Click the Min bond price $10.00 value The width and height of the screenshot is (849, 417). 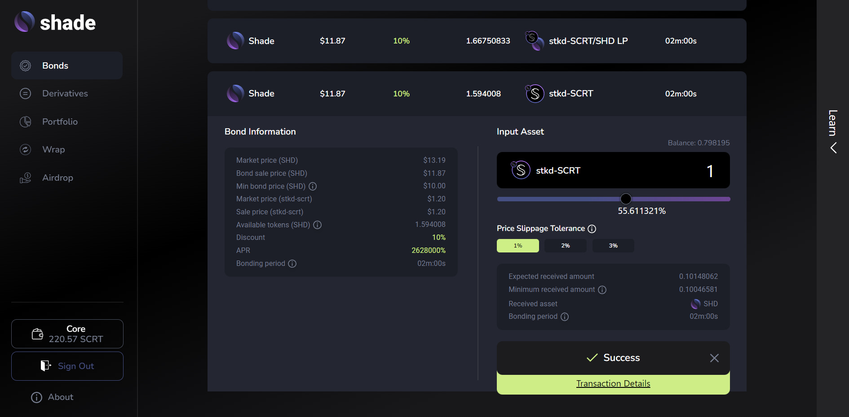coord(434,186)
